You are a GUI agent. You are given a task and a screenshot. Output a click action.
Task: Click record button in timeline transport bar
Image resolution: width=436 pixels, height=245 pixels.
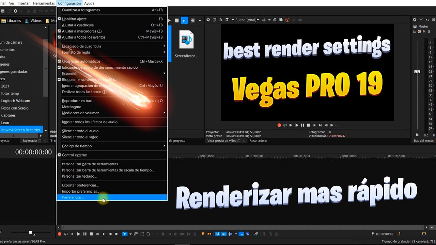(60, 234)
